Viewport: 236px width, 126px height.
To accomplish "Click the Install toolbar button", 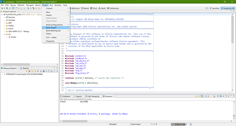I will click(102, 8).
